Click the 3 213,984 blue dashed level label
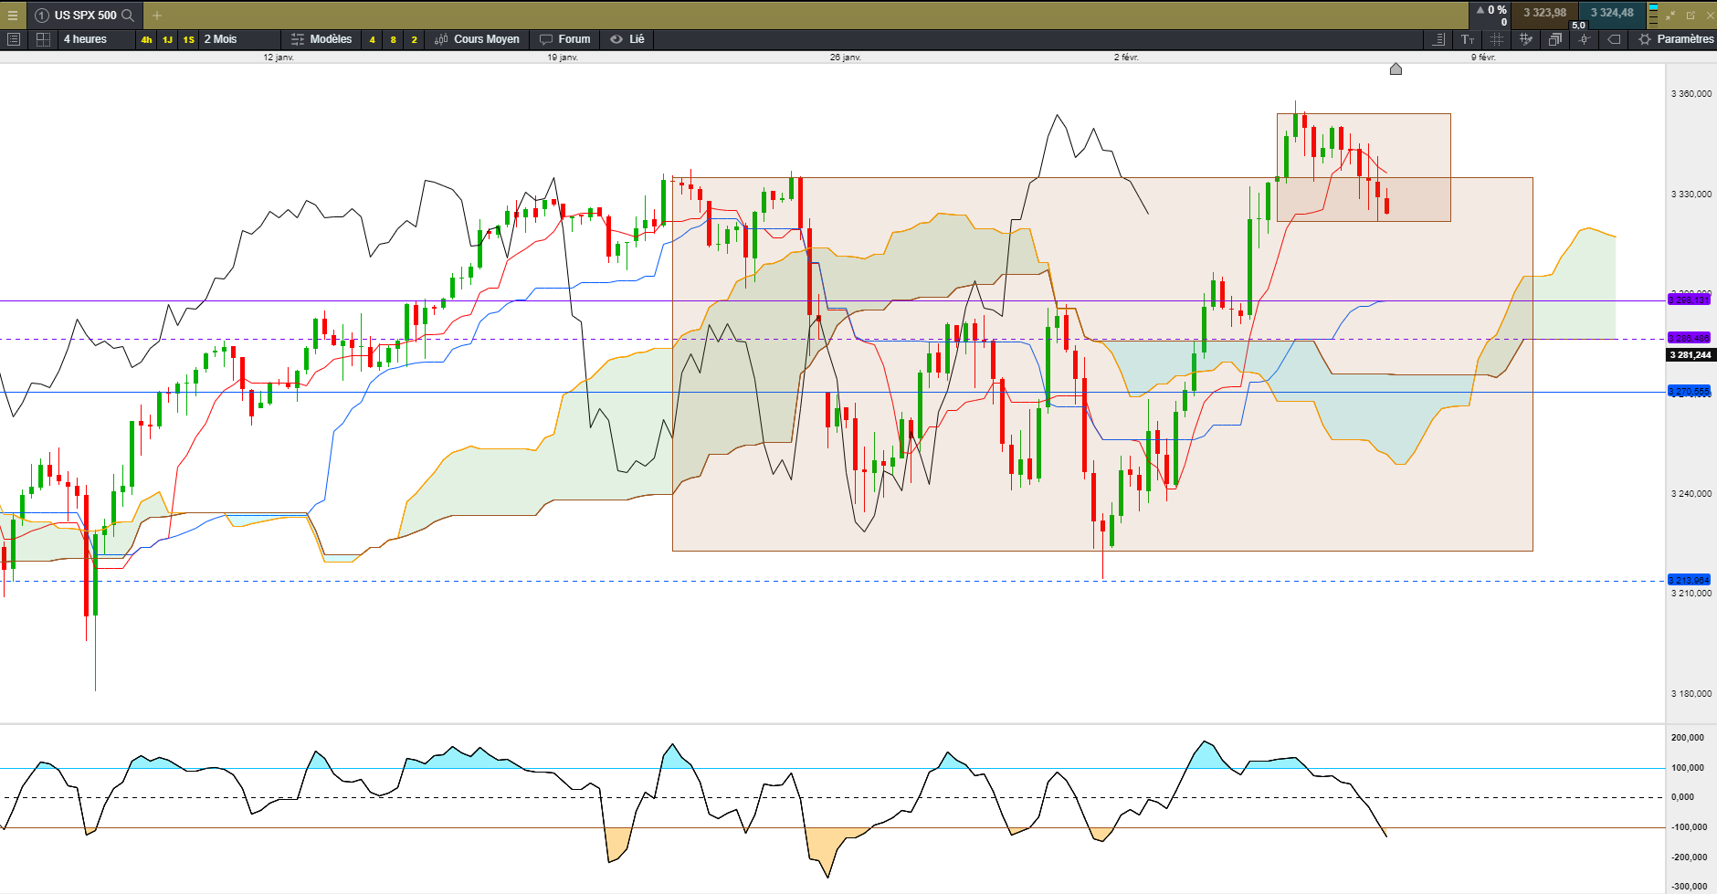The height and width of the screenshot is (894, 1717). pos(1689,580)
